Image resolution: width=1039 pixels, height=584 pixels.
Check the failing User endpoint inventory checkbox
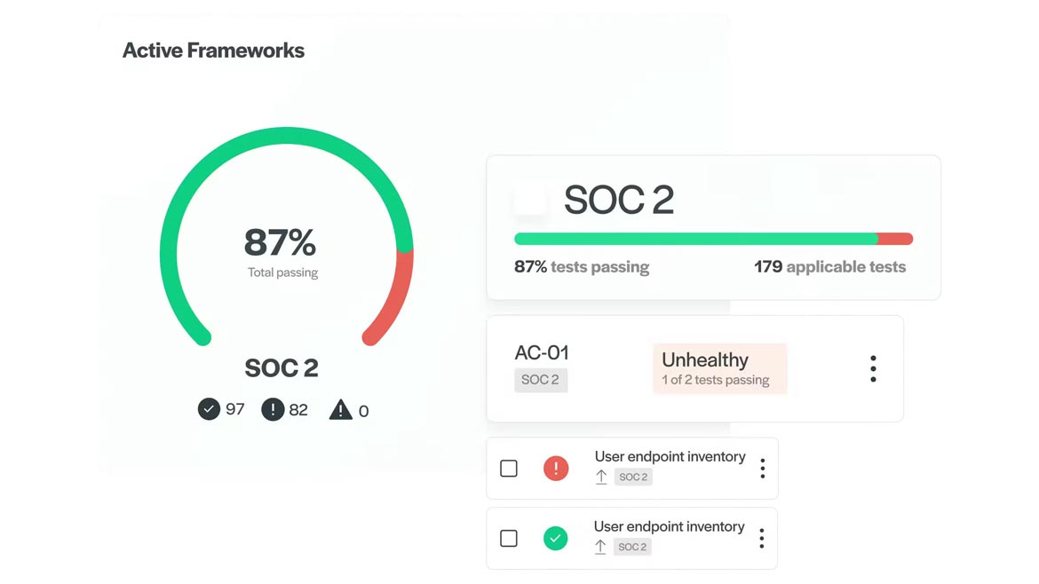coord(509,468)
